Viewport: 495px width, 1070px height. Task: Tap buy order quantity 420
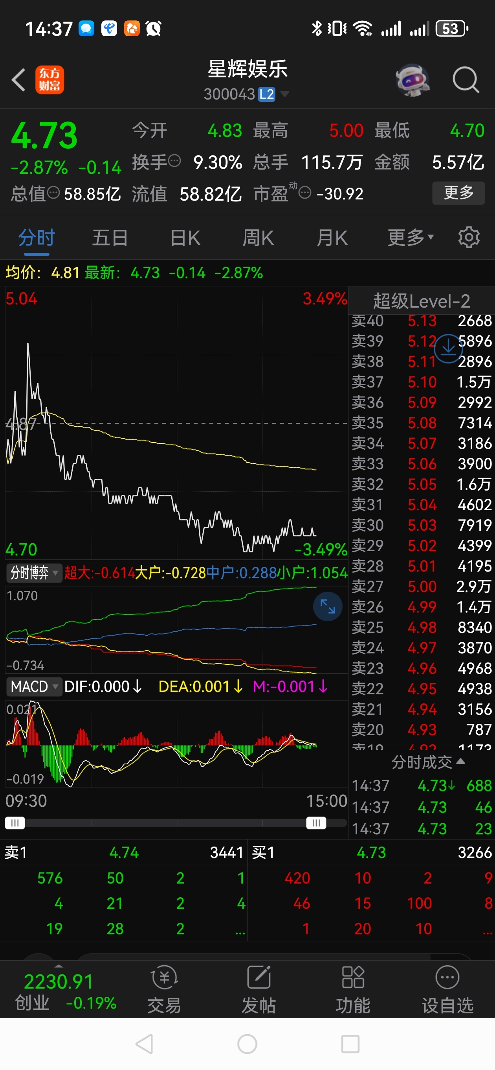click(297, 878)
